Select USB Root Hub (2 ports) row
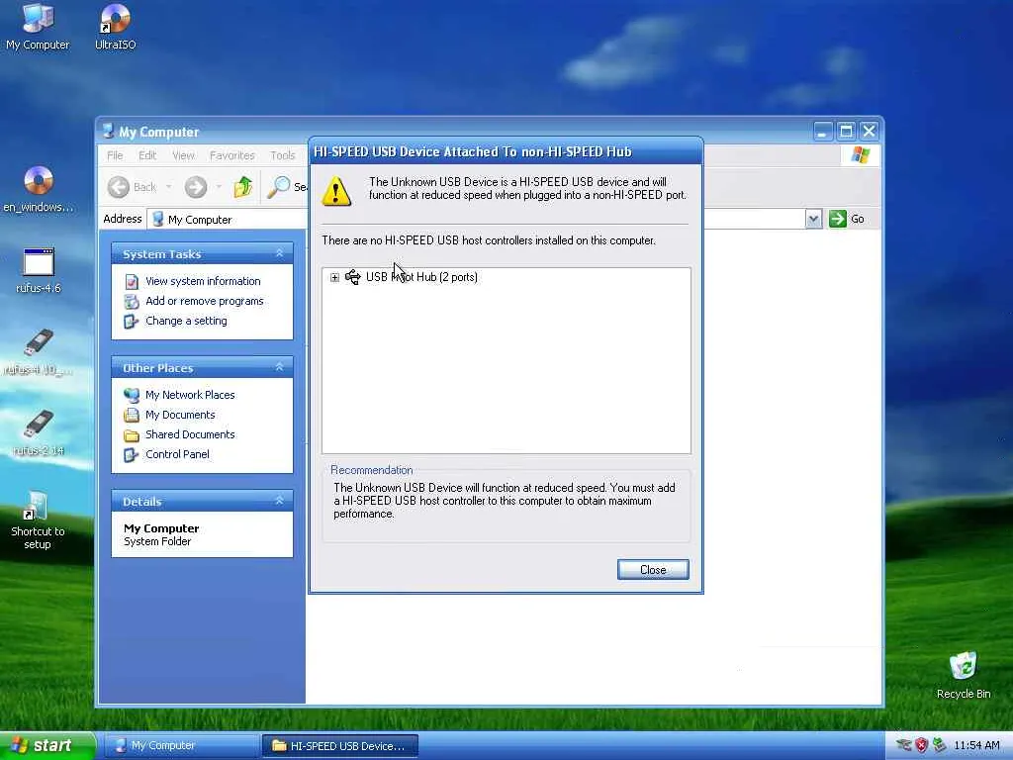Image resolution: width=1013 pixels, height=760 pixels. click(421, 277)
